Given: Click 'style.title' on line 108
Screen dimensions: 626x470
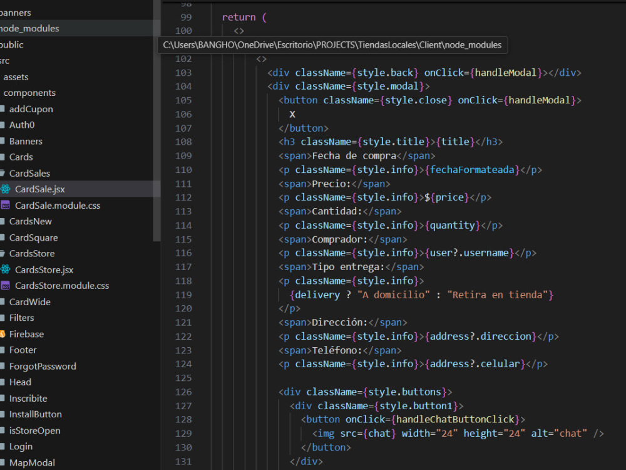Looking at the screenshot, I should tap(393, 142).
